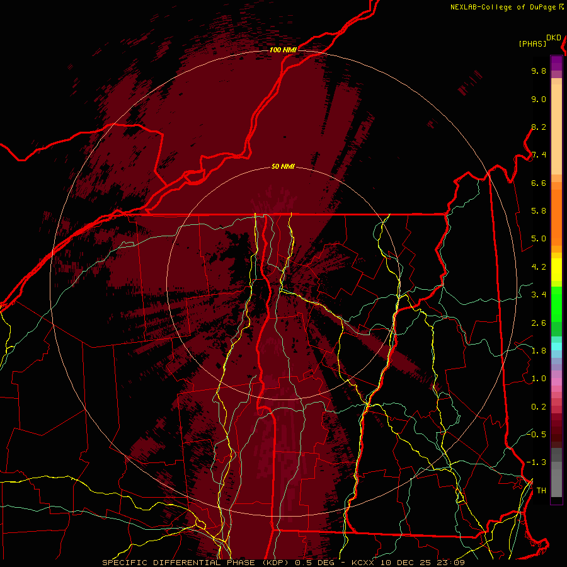Click the DKD label above the color bar
Viewport: 567px width, 567px height.
[554, 38]
